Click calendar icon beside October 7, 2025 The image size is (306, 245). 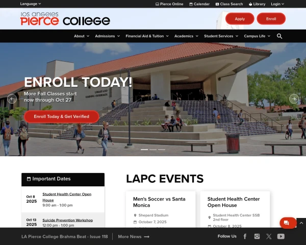click(135, 222)
